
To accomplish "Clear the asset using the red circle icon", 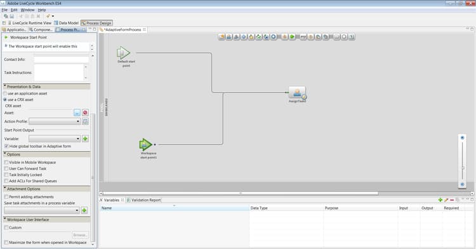I will point(85,112).
